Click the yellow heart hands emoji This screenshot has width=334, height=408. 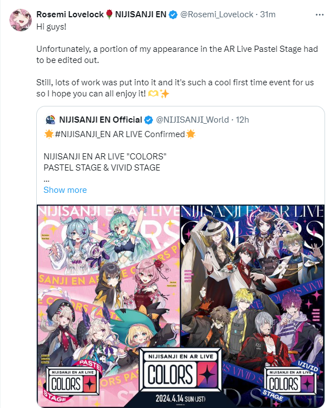tap(153, 94)
